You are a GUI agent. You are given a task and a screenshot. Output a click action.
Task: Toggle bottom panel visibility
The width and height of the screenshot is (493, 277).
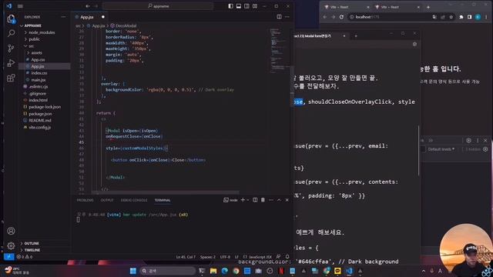pyautogui.click(x=239, y=6)
